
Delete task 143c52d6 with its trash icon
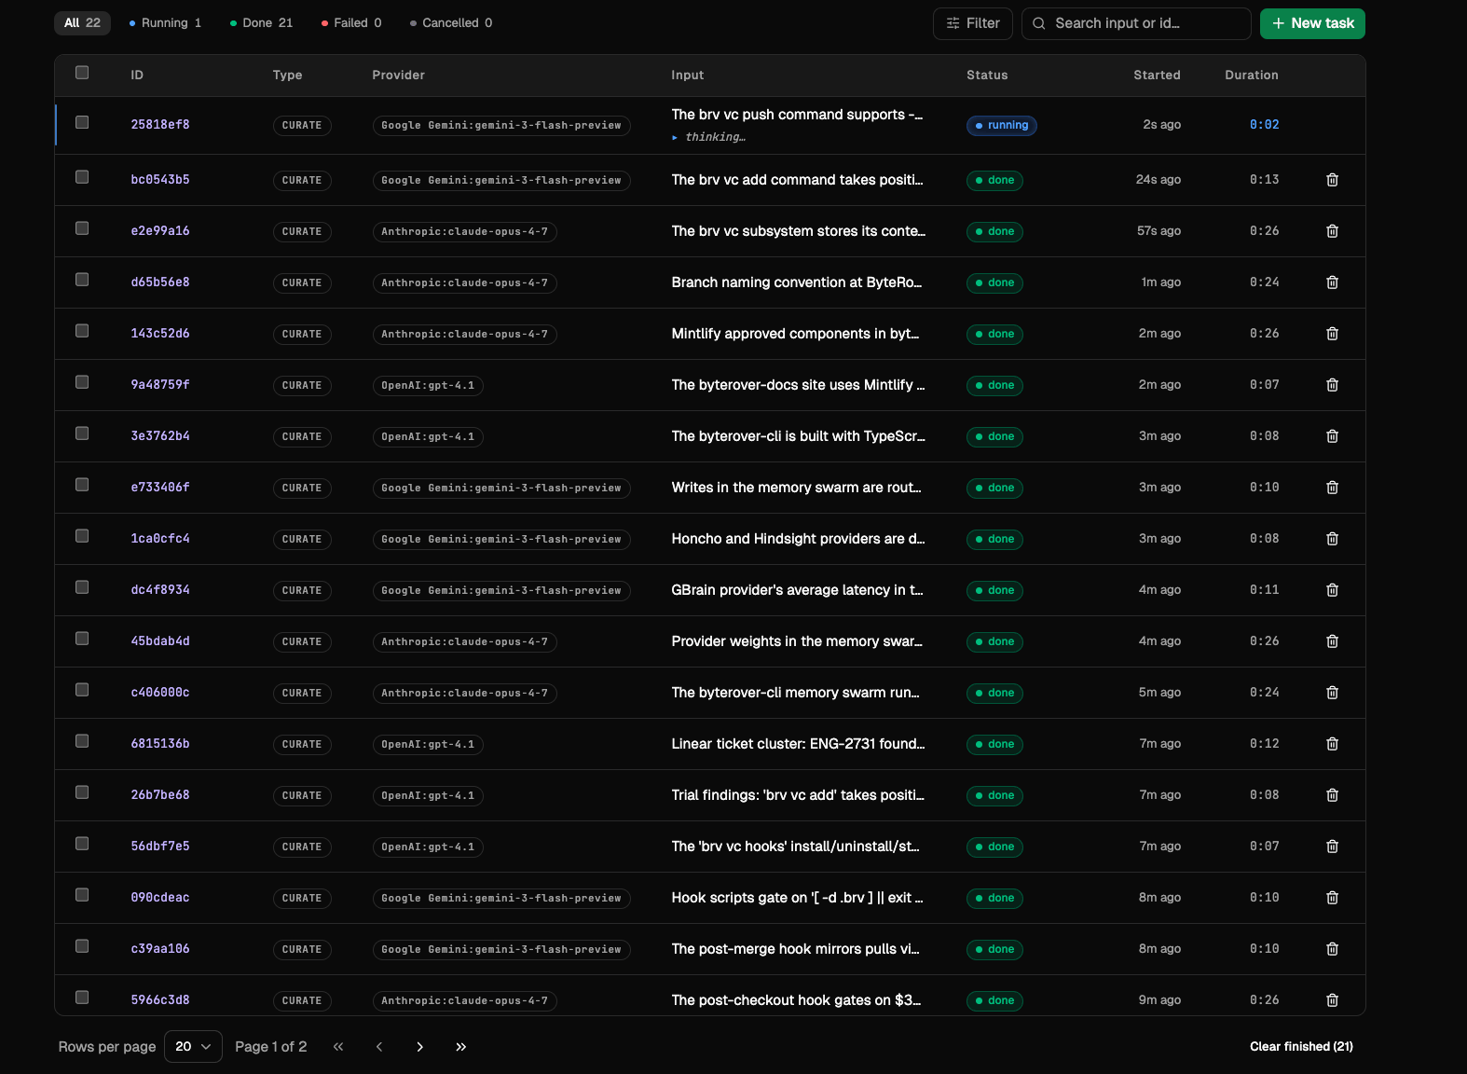[x=1332, y=334]
